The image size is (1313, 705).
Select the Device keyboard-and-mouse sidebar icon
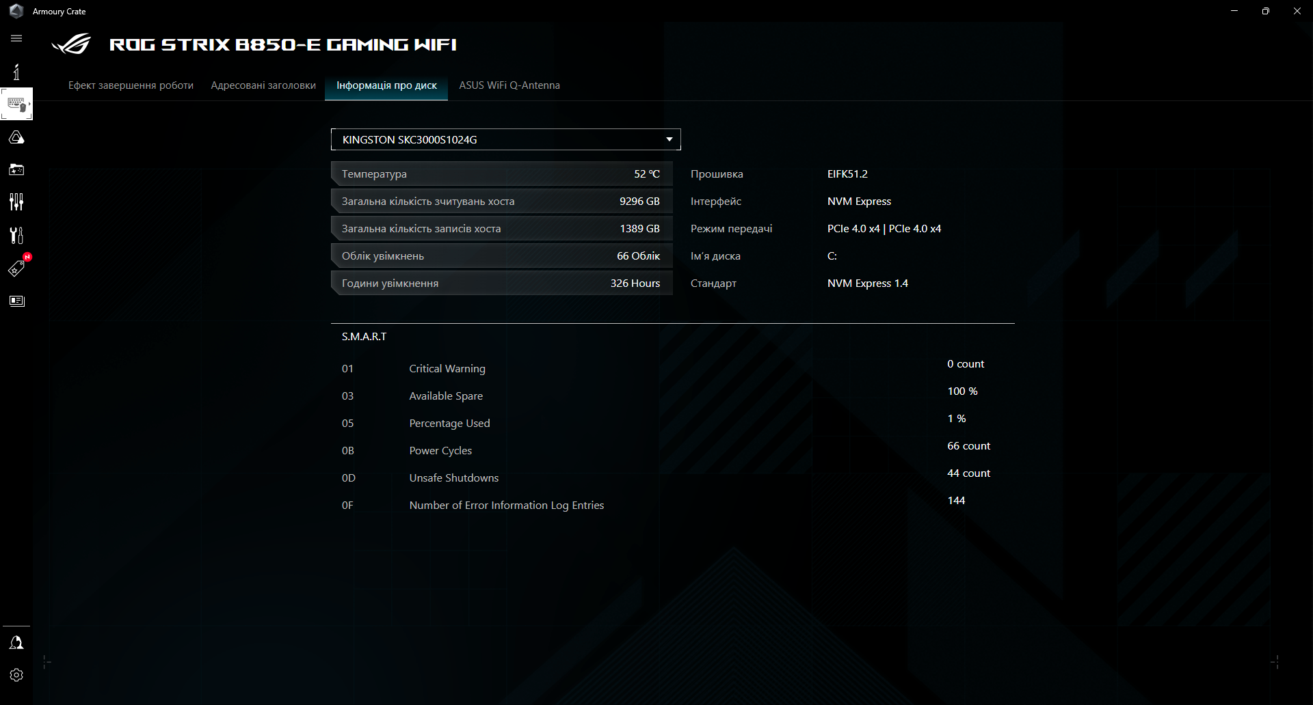[16, 105]
